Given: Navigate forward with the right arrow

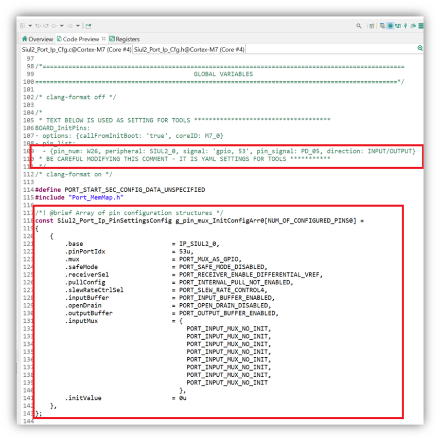Looking at the screenshot, I should 69,26.
